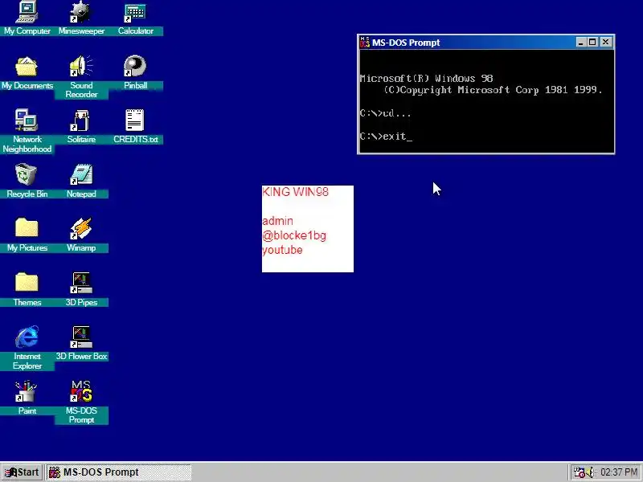Image resolution: width=643 pixels, height=482 pixels.
Task: Click the 'youtube' text in the note
Action: [x=282, y=250]
